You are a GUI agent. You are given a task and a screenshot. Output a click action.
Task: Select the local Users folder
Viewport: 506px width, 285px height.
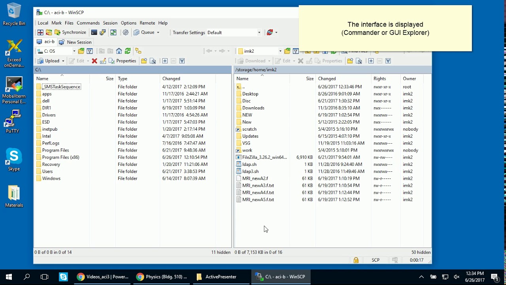tap(47, 171)
